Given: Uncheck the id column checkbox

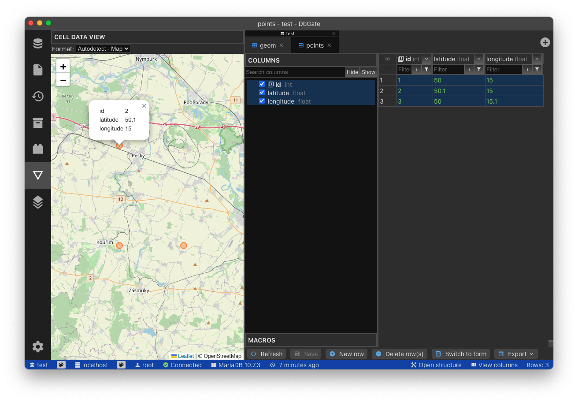Looking at the screenshot, I should point(262,84).
